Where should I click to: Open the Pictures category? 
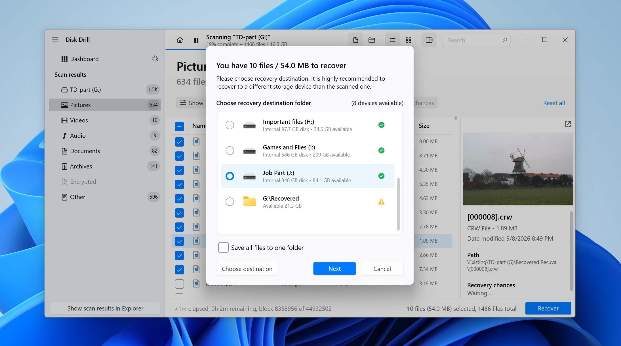point(105,105)
